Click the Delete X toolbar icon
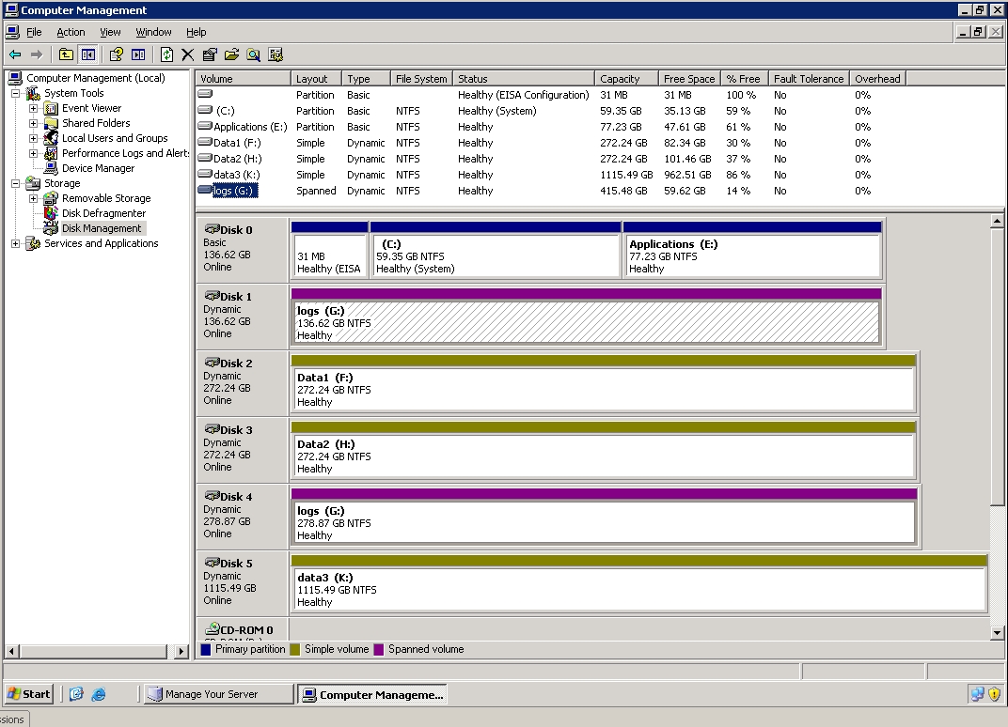1008x727 pixels. pyautogui.click(x=188, y=55)
